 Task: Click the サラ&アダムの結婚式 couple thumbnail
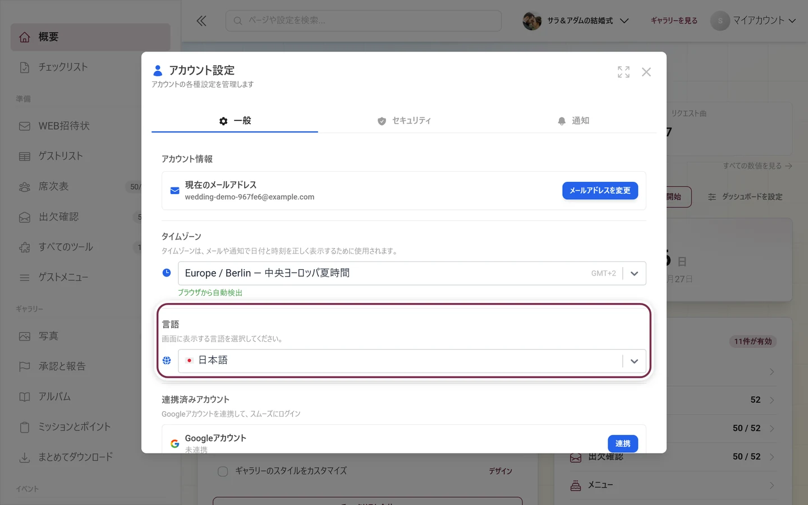[x=531, y=21]
